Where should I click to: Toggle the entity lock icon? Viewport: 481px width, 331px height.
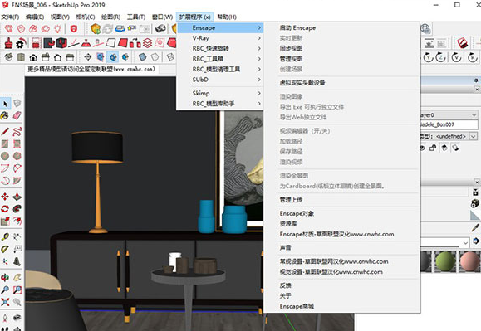(x=433, y=148)
